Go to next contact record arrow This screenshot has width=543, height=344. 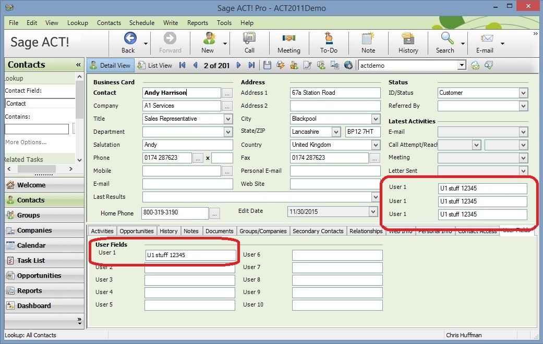click(238, 65)
